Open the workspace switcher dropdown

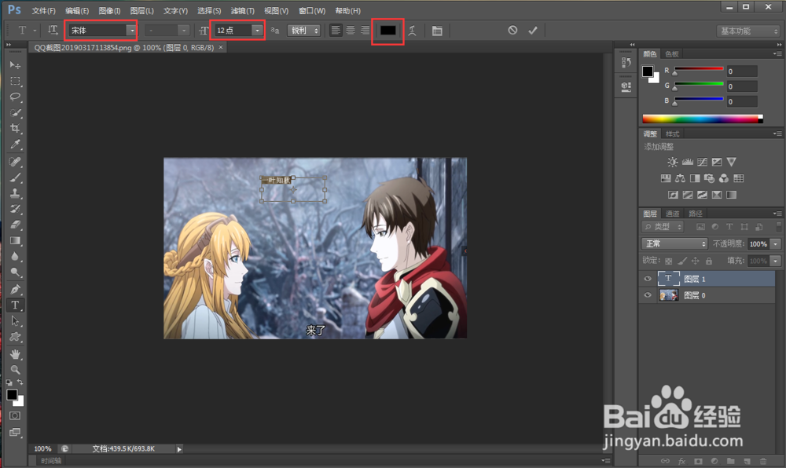pos(748,31)
